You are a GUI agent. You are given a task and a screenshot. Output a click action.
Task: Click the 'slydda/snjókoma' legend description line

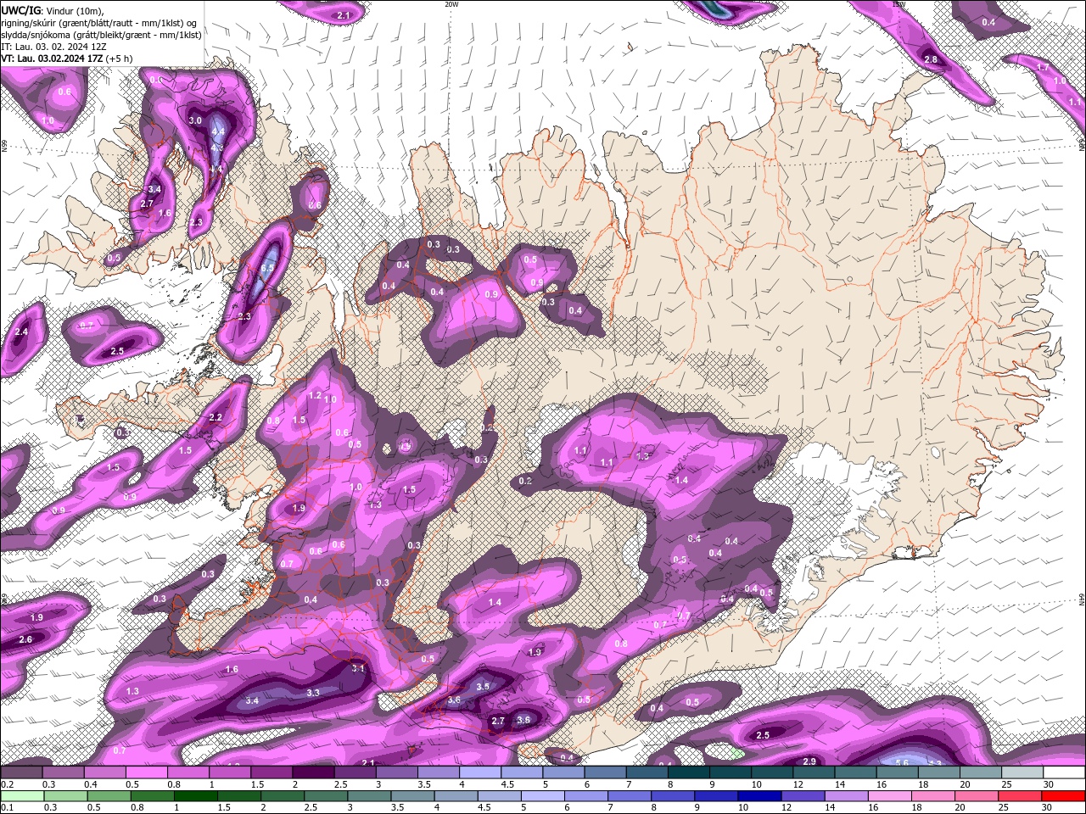tap(102, 35)
